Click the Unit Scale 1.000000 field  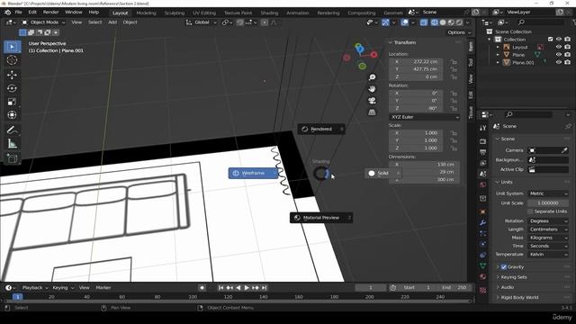pyautogui.click(x=548, y=203)
